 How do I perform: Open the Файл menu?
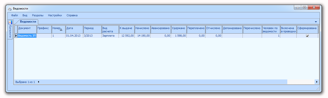pos(14,15)
